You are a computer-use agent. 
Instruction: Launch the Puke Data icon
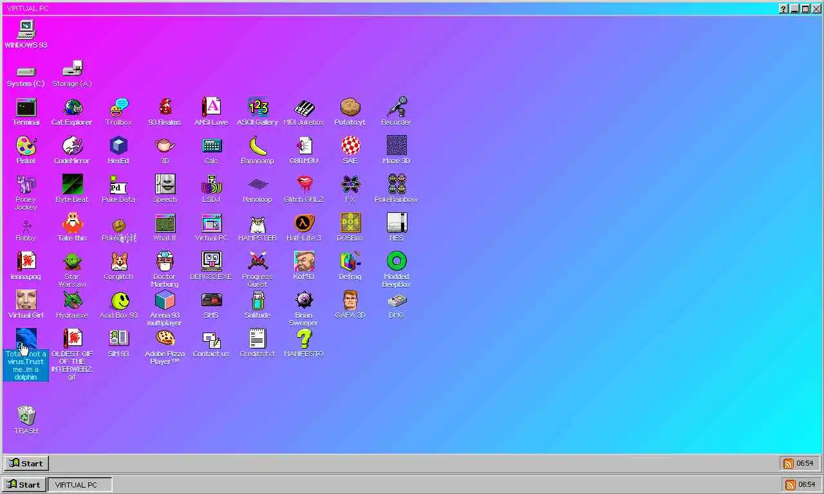[118, 184]
